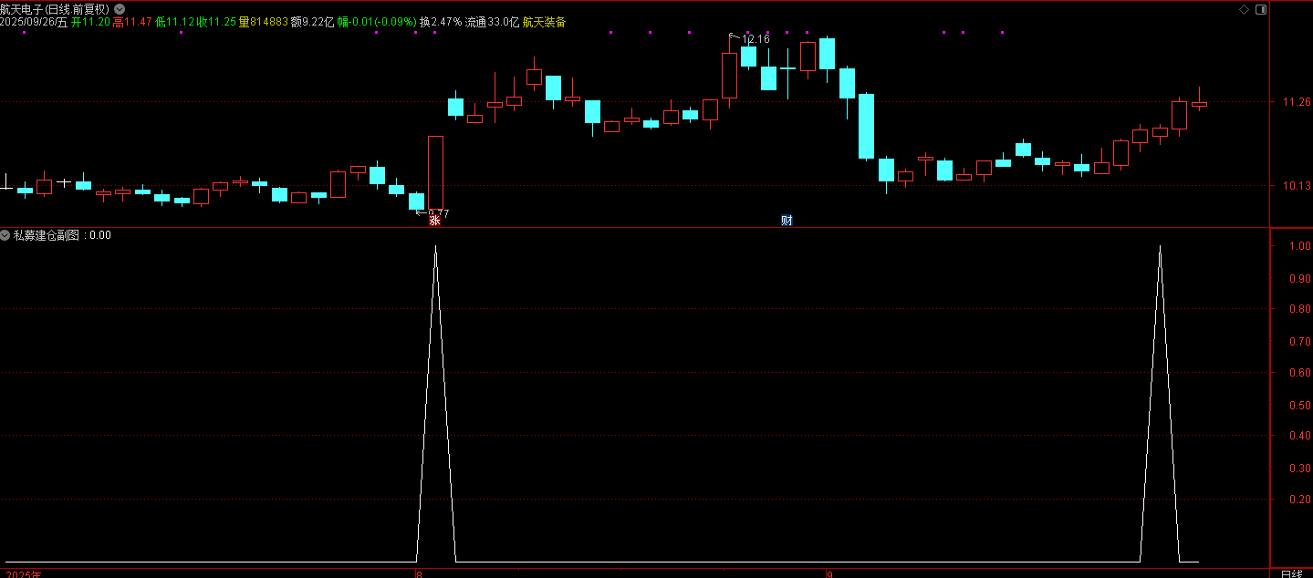Click the 10.13 price axis label
Viewport: 1313px width, 578px height.
[1297, 186]
